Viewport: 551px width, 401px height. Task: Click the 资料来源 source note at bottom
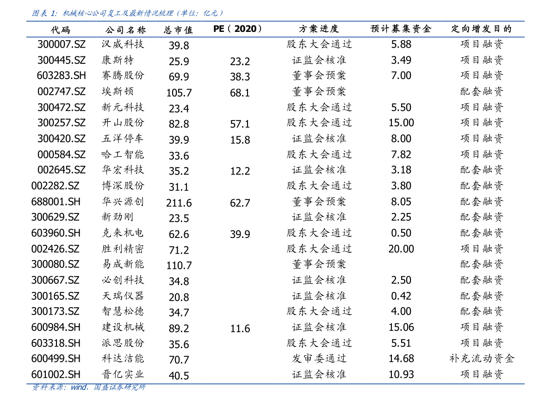[x=88, y=387]
